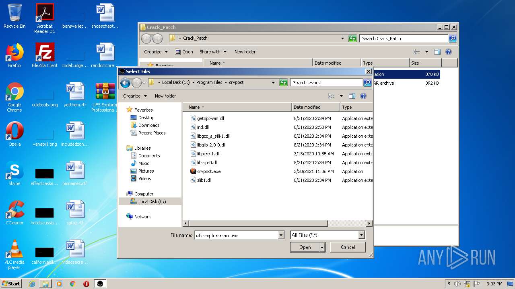Click Open in Crack_Patch toolbar
Image resolution: width=515 pixels, height=289 pixels.
pyautogui.click(x=184, y=52)
